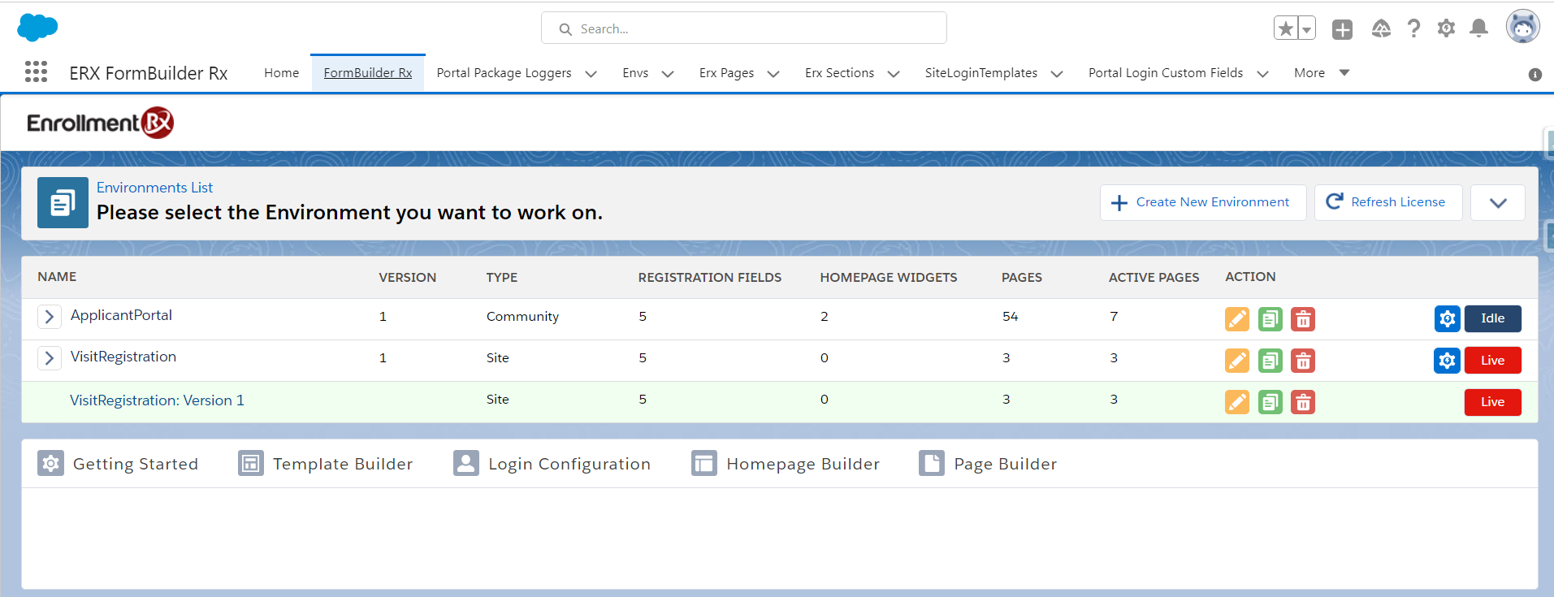
Task: Open the notifications bell icon
Action: pyautogui.click(x=1478, y=29)
